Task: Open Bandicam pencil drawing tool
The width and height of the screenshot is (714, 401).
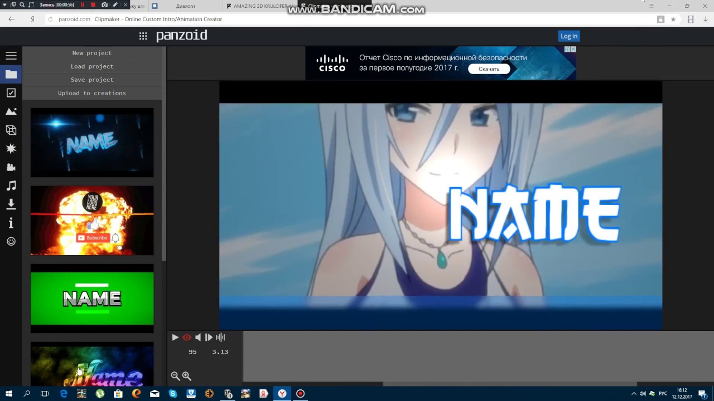Action: pos(115,5)
